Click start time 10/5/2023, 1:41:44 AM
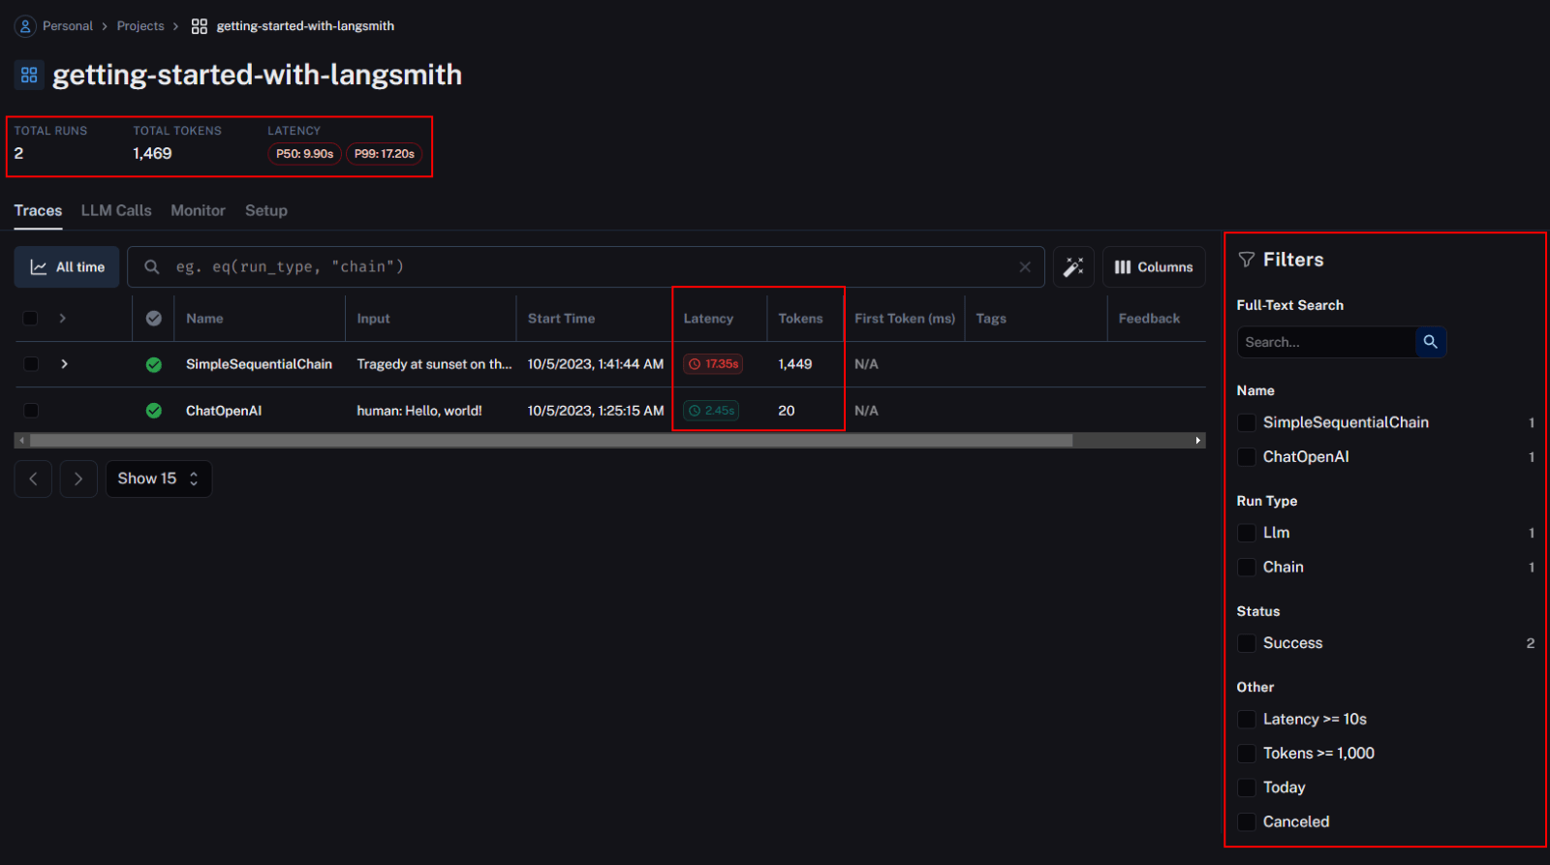 click(596, 364)
